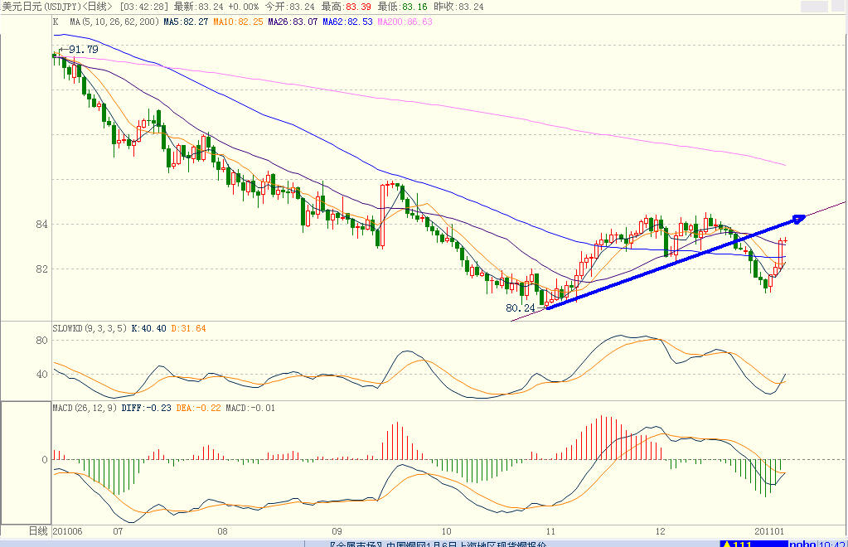
Task: Select the 最新:83.24 latest price
Action: [198, 7]
